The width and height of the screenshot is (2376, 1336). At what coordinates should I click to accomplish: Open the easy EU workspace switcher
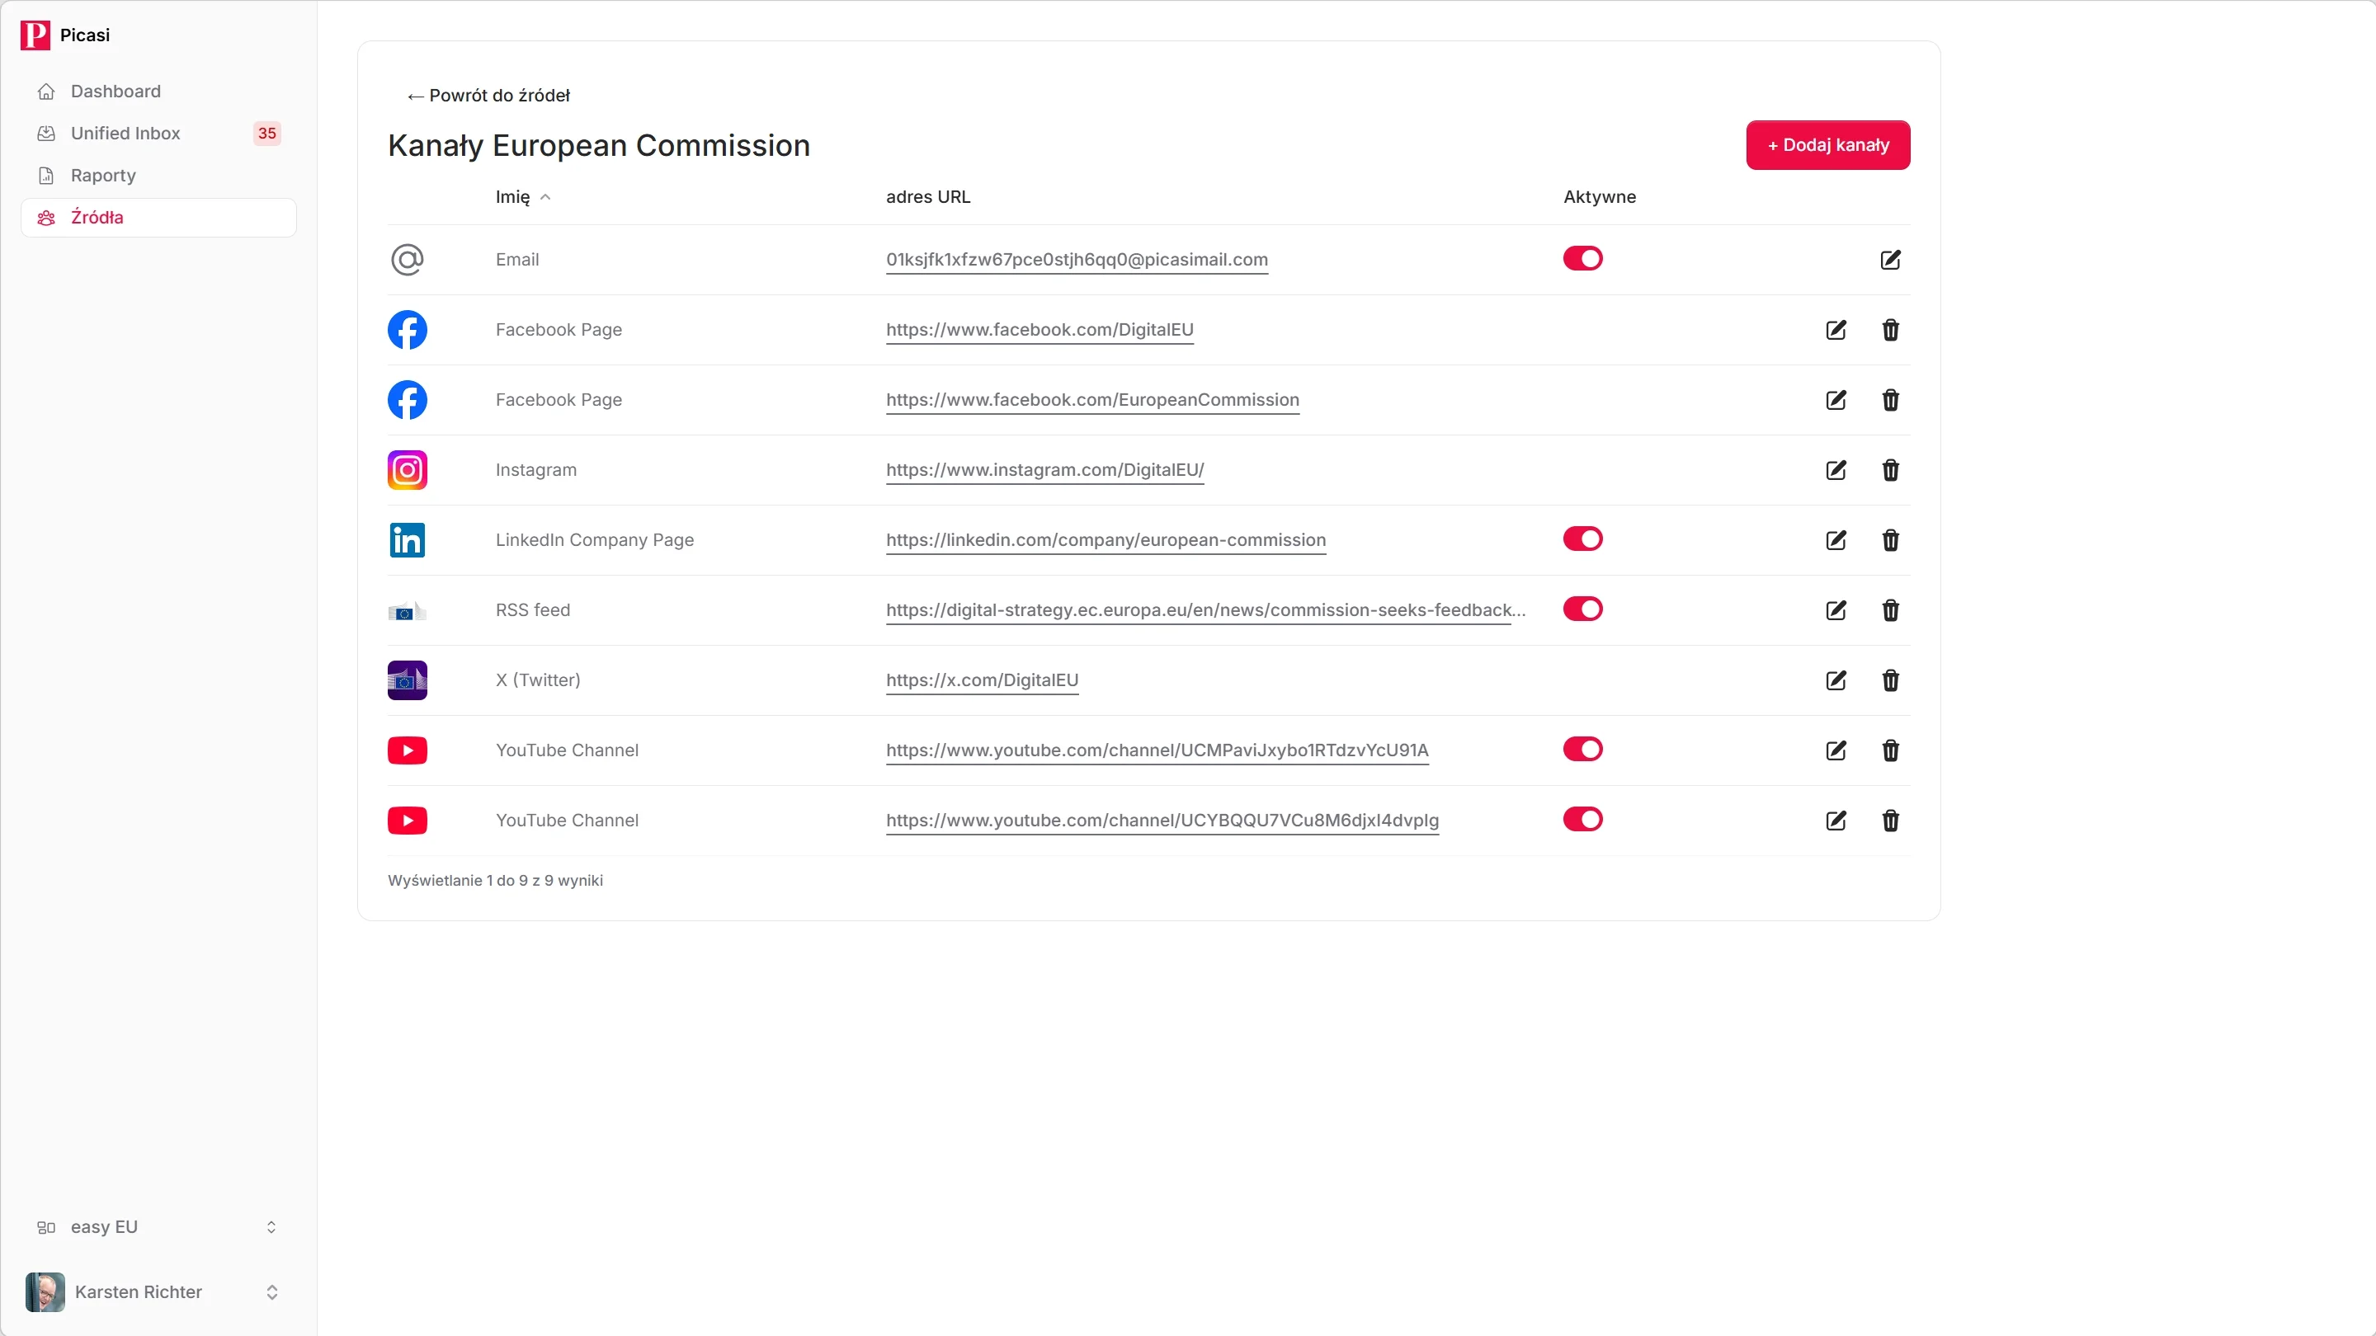pos(158,1227)
